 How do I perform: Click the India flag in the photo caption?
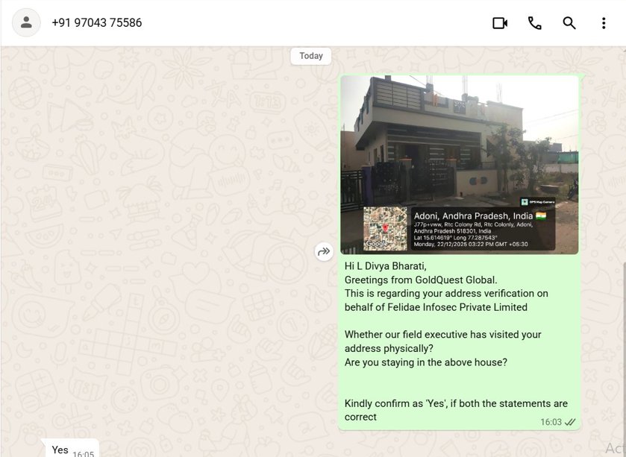click(x=541, y=216)
